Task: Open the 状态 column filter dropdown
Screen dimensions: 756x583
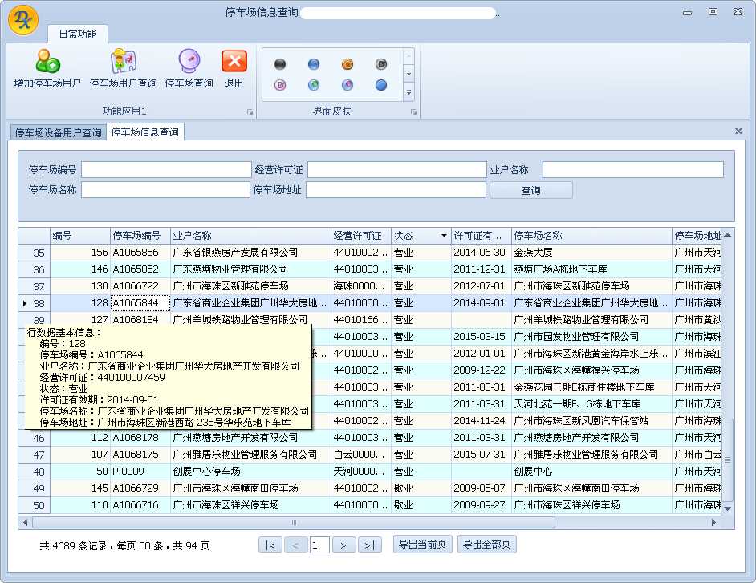Action: 444,236
